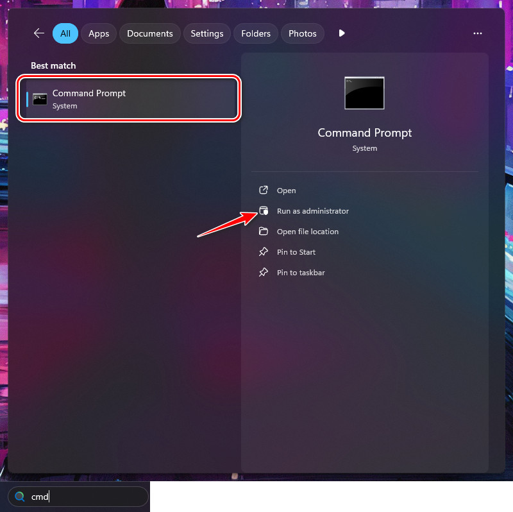Click the Open file location folder icon
Screen dimensions: 513x512
pos(263,232)
